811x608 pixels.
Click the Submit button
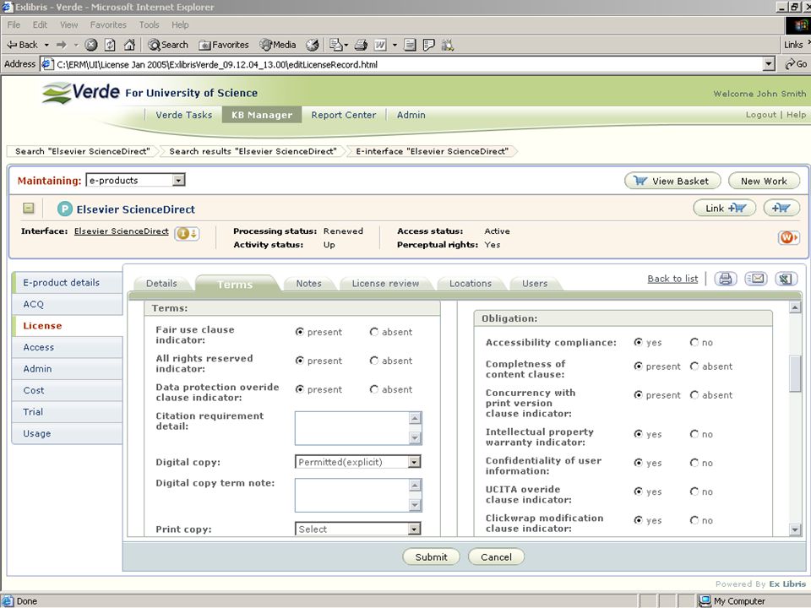tap(431, 556)
